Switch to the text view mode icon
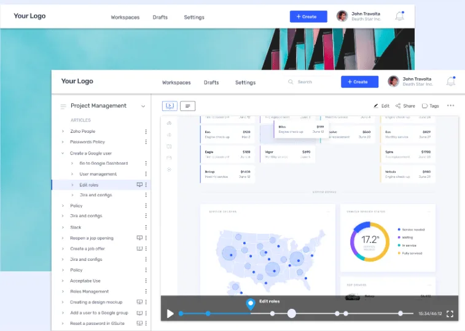465x331 pixels. [x=187, y=106]
